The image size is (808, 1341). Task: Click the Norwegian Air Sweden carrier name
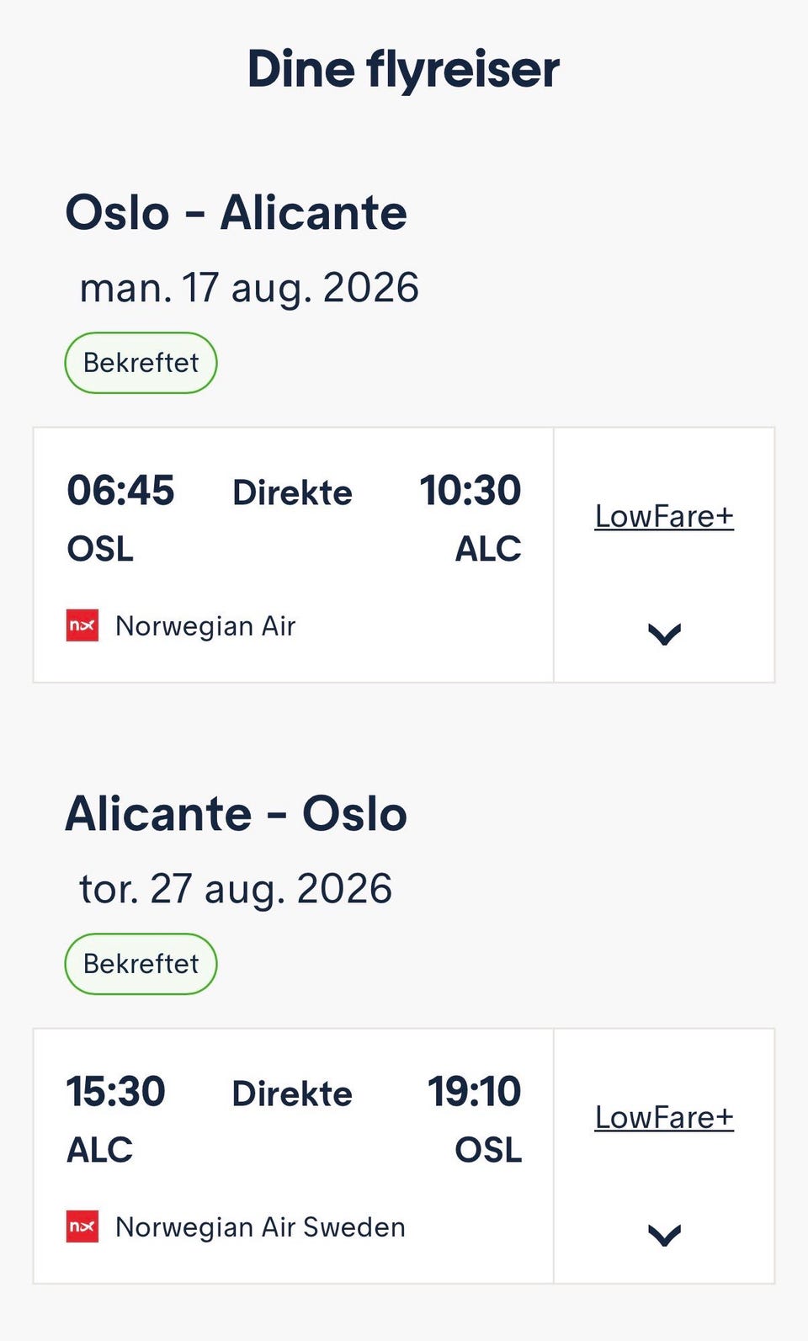(260, 1227)
